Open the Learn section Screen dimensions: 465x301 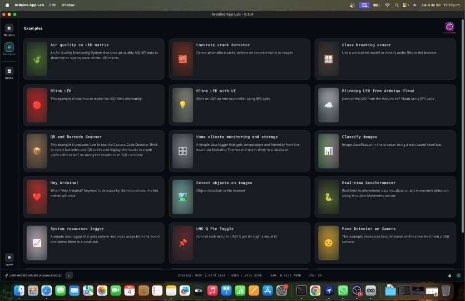pyautogui.click(x=9, y=260)
